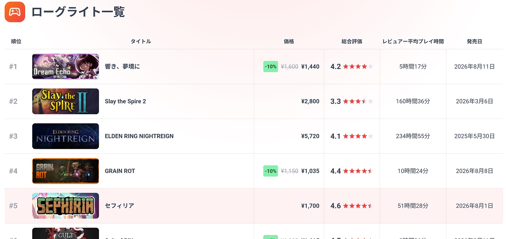Click the price ¥5,720
This screenshot has width=506, height=239.
(x=310, y=136)
